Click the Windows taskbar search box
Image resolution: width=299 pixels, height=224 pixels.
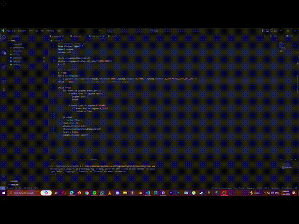29,193
